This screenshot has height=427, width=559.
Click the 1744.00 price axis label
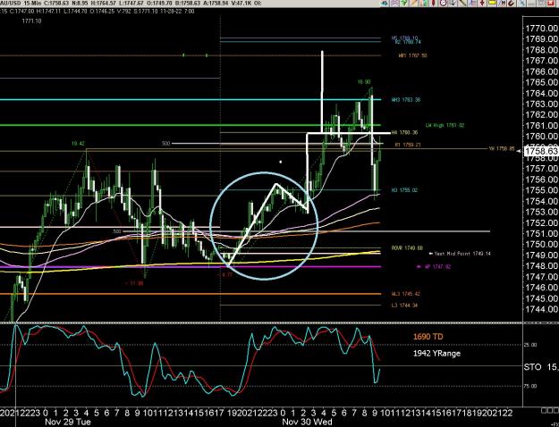[x=541, y=309]
